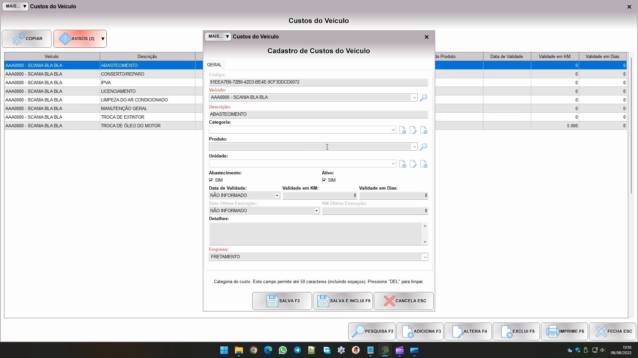Click into the Detalhes text area
The width and height of the screenshot is (638, 358).
pos(315,234)
